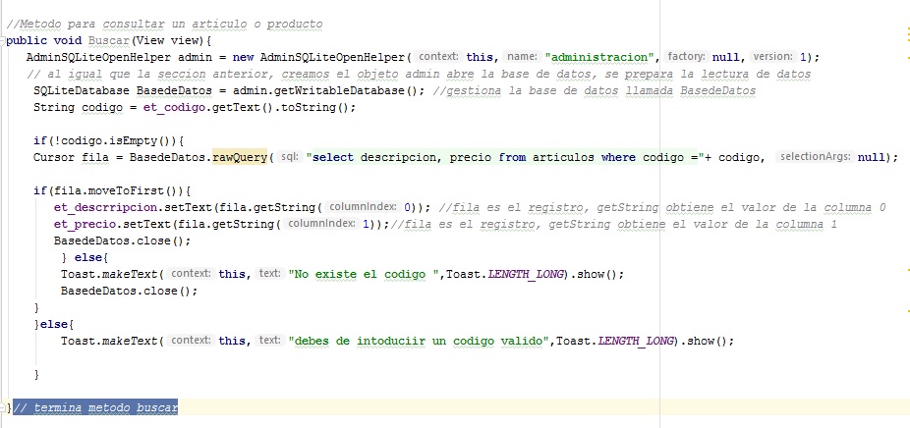Click the 'Metodo para consultar un articulo' comment
This screenshot has height=428, width=910.
point(163,24)
